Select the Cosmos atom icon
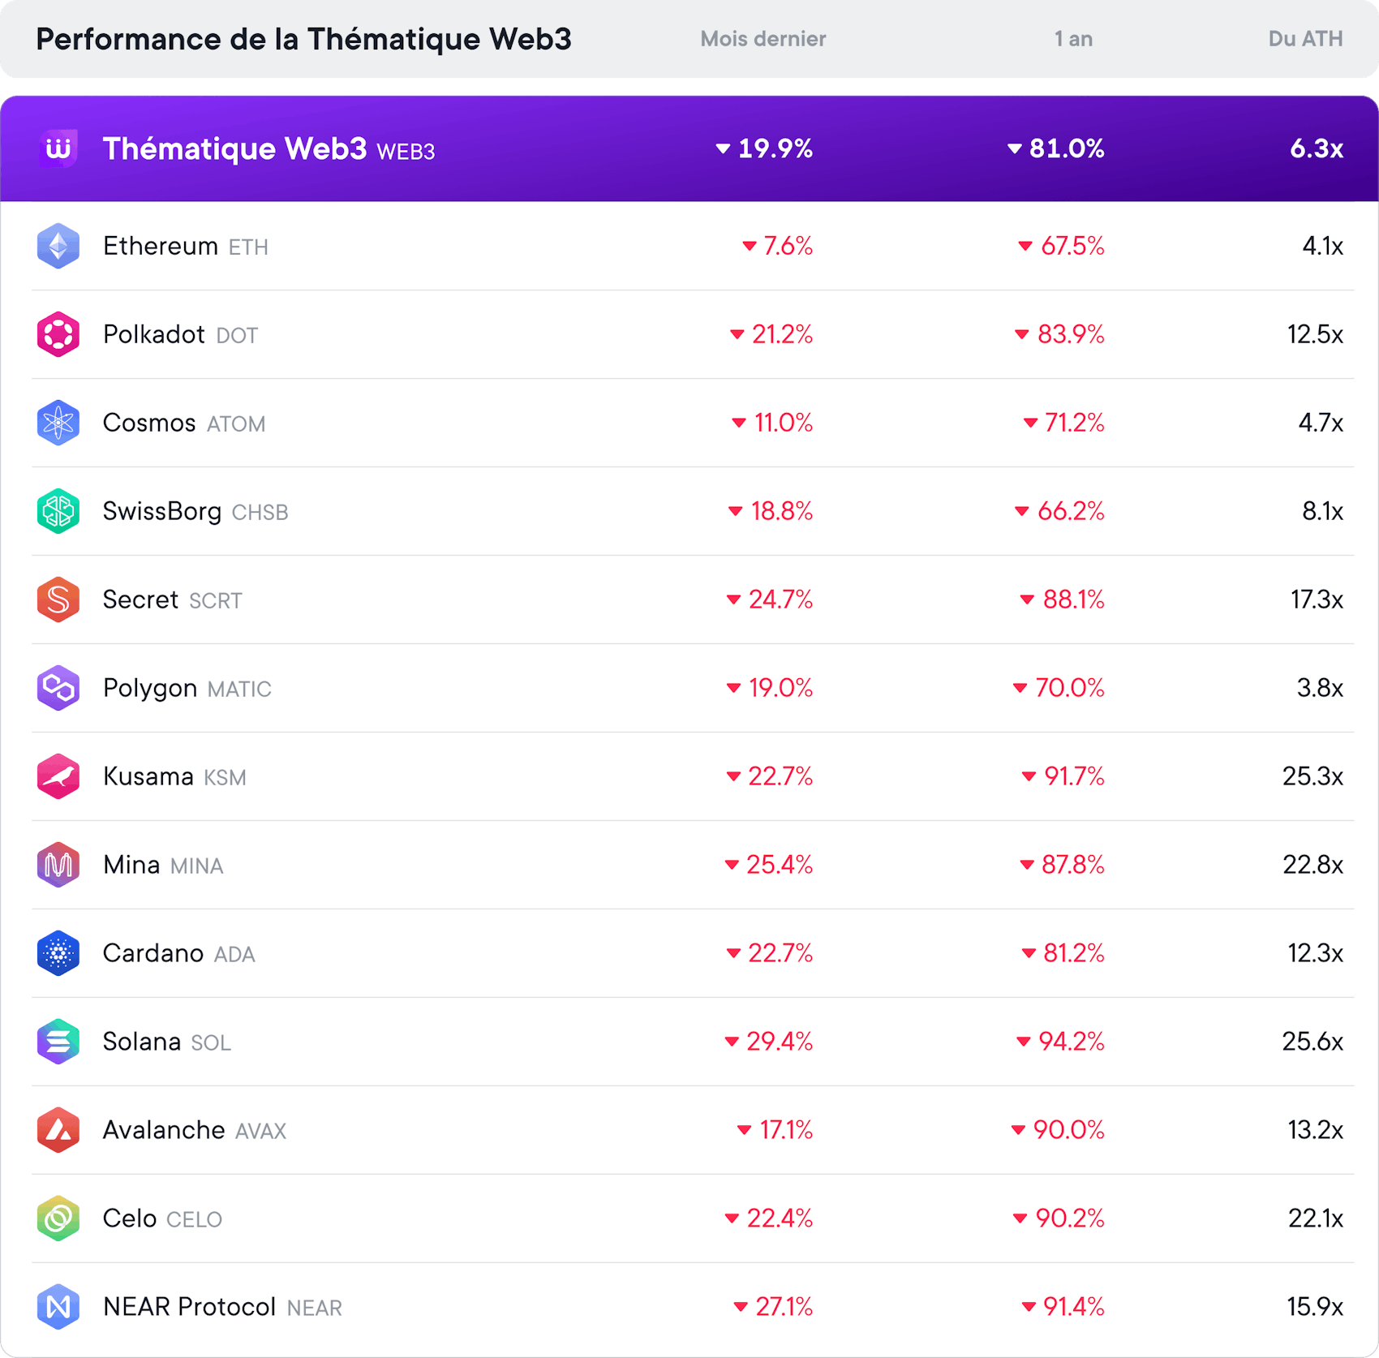The width and height of the screenshot is (1379, 1358). (x=58, y=423)
